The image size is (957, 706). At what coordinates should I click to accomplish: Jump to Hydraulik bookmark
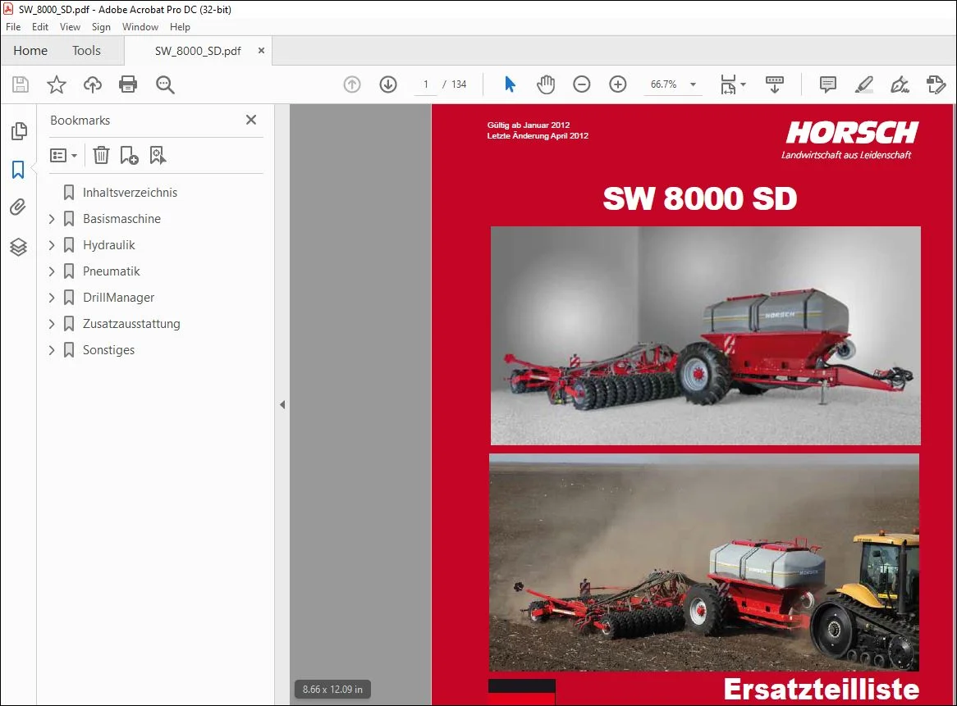pos(108,245)
